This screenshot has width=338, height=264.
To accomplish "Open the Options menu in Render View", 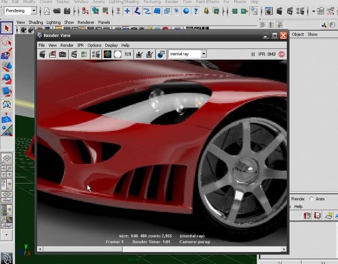I will pyautogui.click(x=94, y=45).
